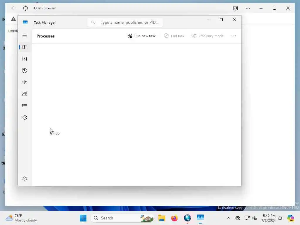The height and width of the screenshot is (225, 300).
Task: Click the globe browser icon in taskbar
Action: tap(187, 218)
